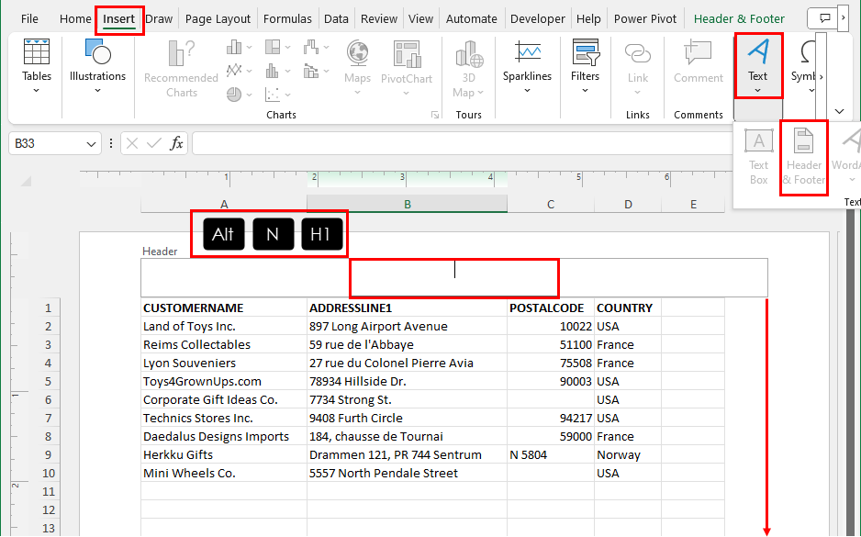Select Header & Footer option
Screen dimensions: 861x537
[x=804, y=158]
